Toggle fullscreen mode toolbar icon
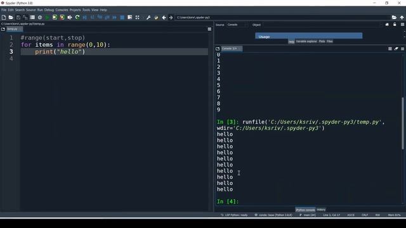This screenshot has width=406, height=228. tap(137, 17)
